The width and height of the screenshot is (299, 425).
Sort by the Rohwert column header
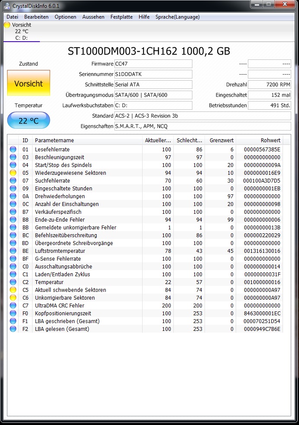(x=260, y=141)
